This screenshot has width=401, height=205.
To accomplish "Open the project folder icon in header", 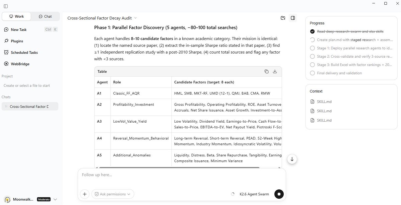I will pos(283,18).
